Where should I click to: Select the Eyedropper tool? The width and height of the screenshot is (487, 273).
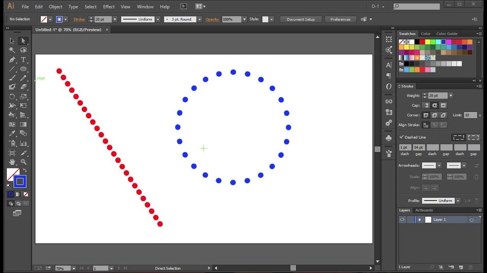click(12, 133)
